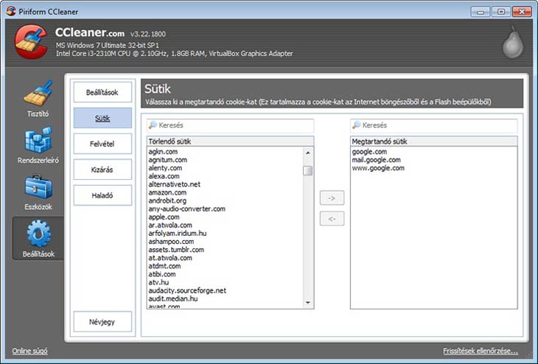Open the Kizárás settings tab
The height and width of the screenshot is (364, 538).
(x=102, y=169)
